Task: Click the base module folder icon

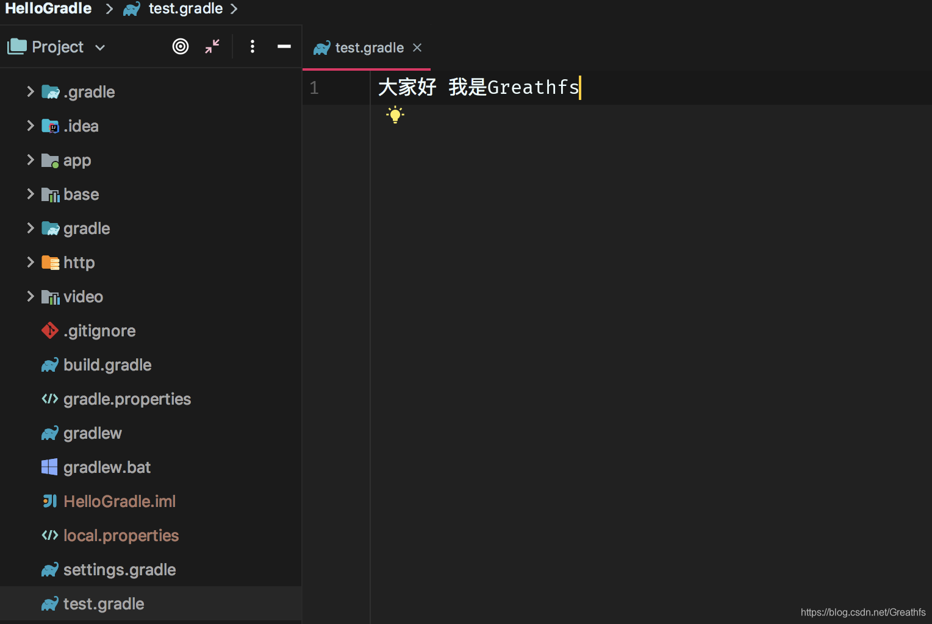Action: point(51,194)
